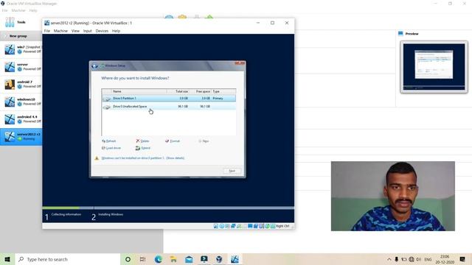Click Format for the selected partition
This screenshot has height=265, width=472.
[173, 141]
